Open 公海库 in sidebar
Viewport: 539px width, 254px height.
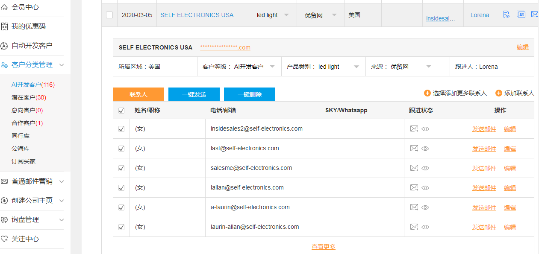[21, 149]
